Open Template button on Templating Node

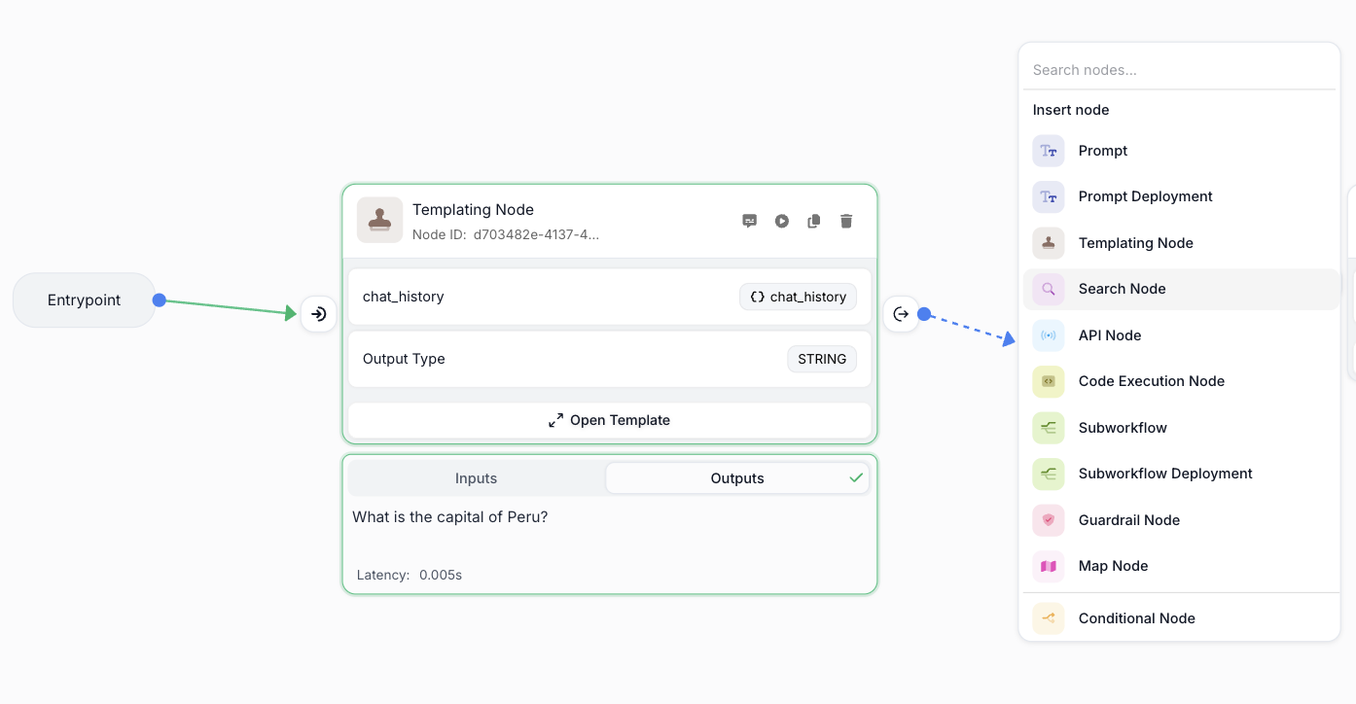tap(610, 420)
